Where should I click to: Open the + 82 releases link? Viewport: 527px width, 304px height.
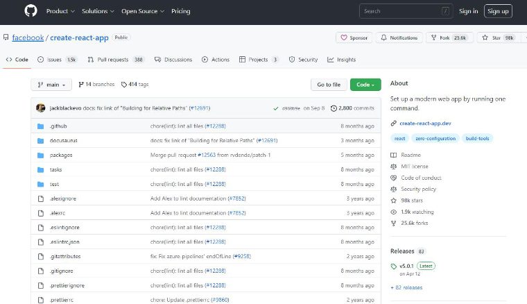pyautogui.click(x=406, y=287)
